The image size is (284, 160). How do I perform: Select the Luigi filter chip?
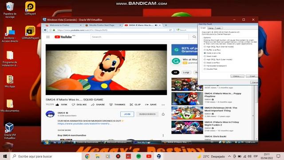click(x=186, y=72)
